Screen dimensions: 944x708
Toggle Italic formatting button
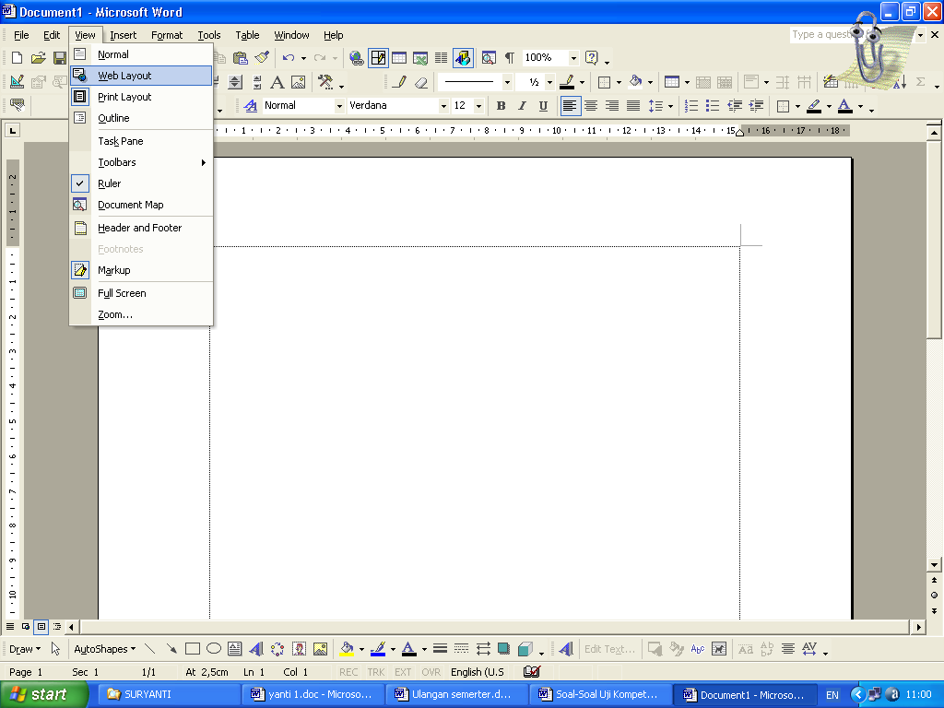point(522,106)
